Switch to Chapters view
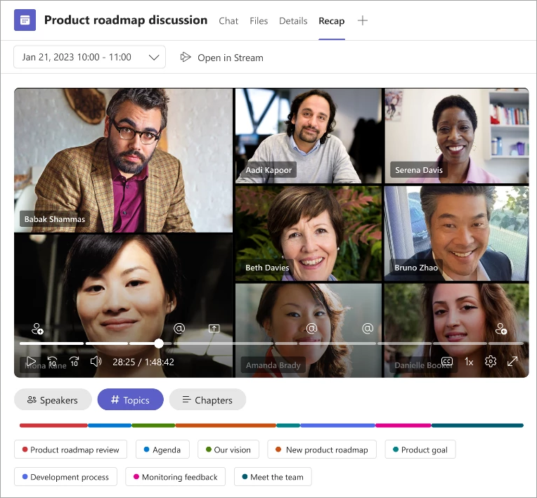 coord(207,400)
